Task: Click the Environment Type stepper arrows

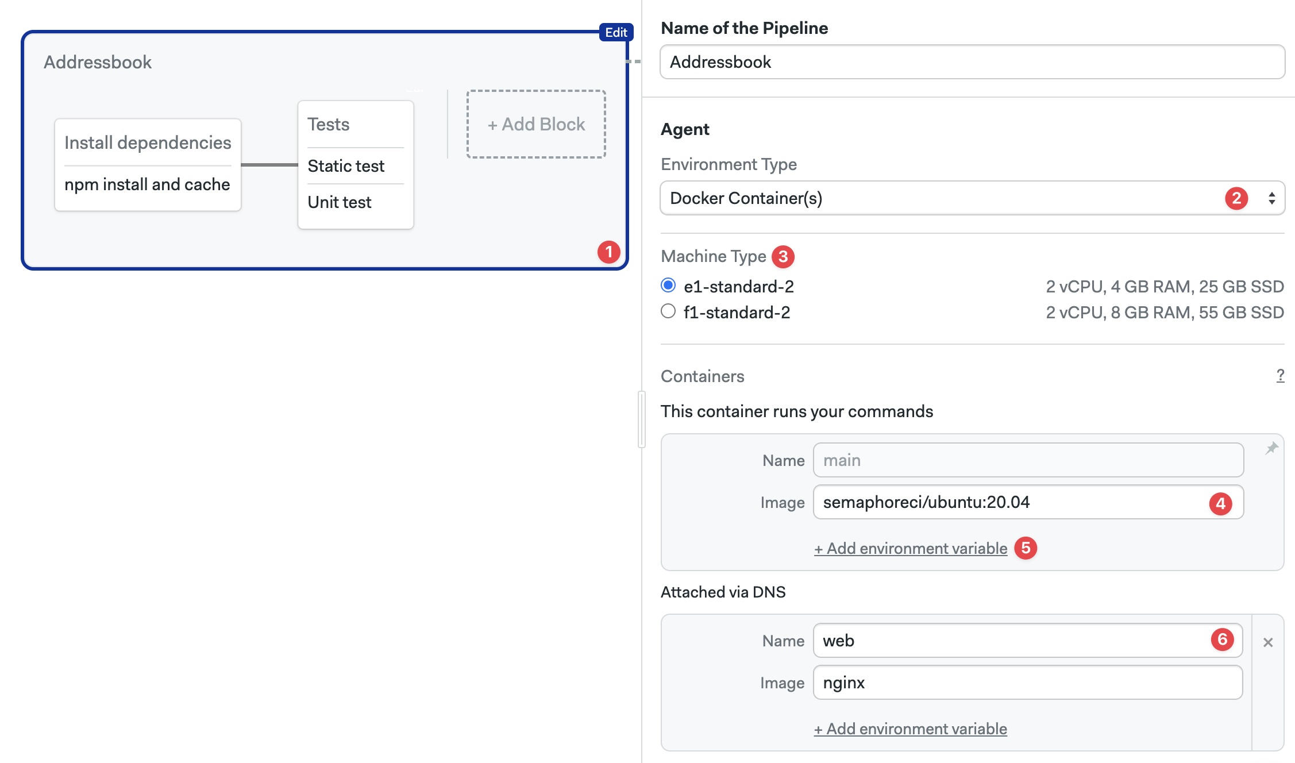Action: pyautogui.click(x=1272, y=198)
